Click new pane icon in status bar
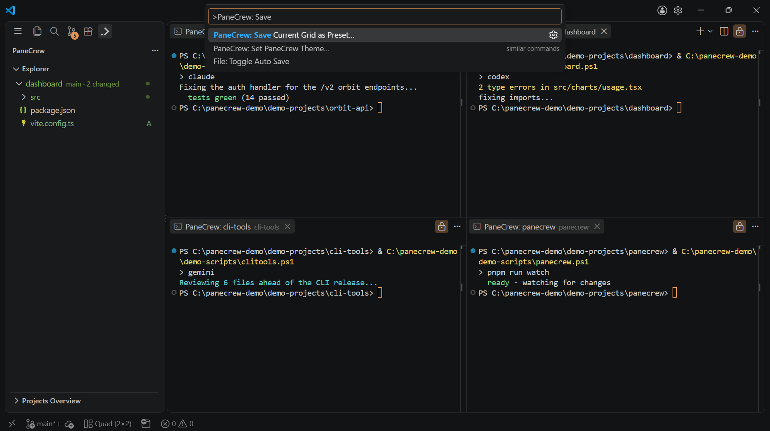 tap(146, 423)
